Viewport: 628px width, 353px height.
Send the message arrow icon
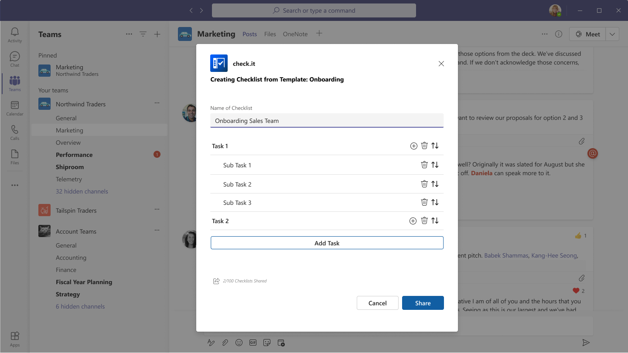tap(586, 343)
